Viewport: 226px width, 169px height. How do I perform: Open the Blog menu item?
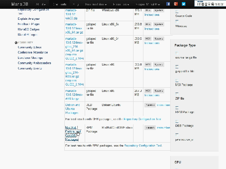[x=76, y=4]
